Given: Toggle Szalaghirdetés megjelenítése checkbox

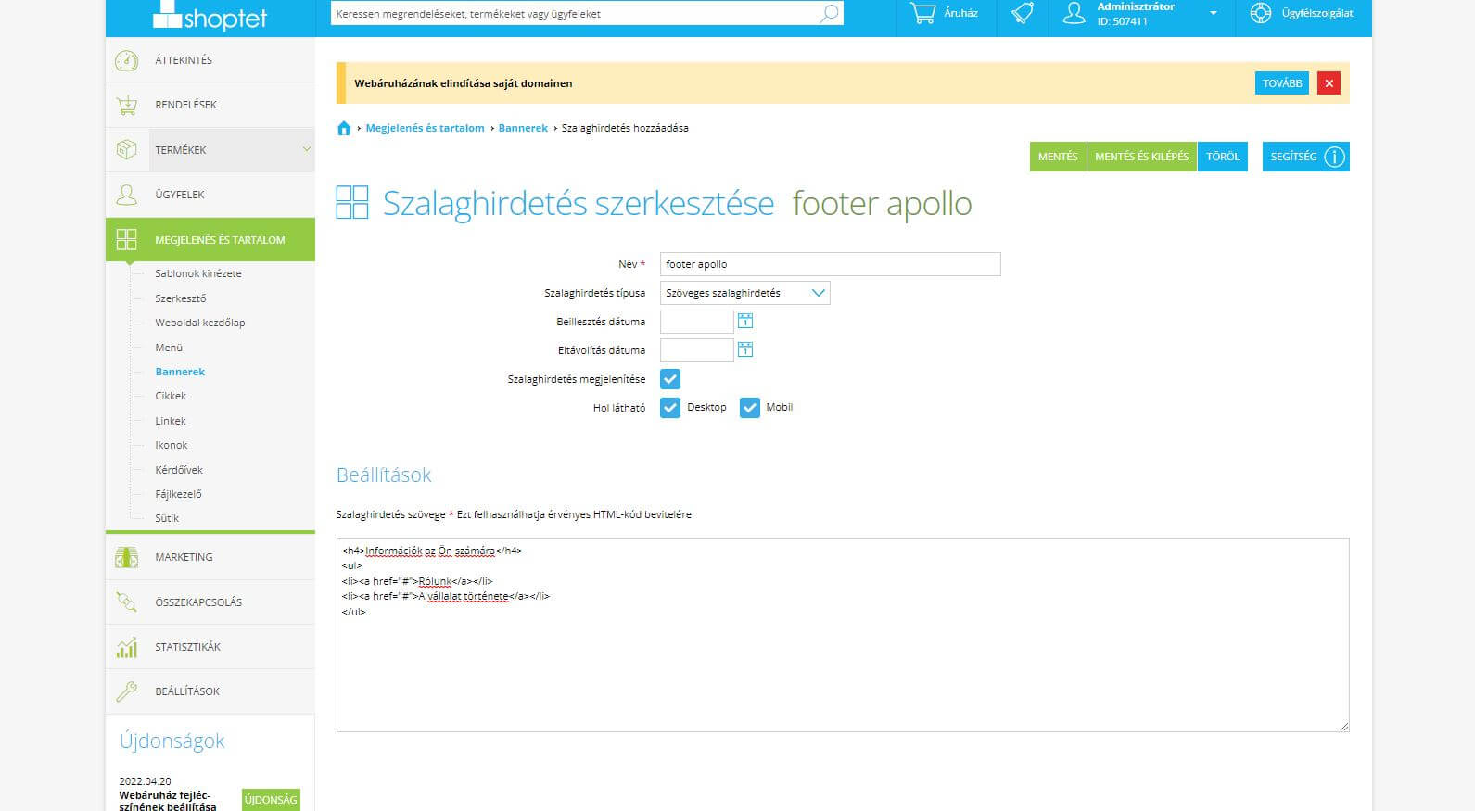Looking at the screenshot, I should click(670, 379).
